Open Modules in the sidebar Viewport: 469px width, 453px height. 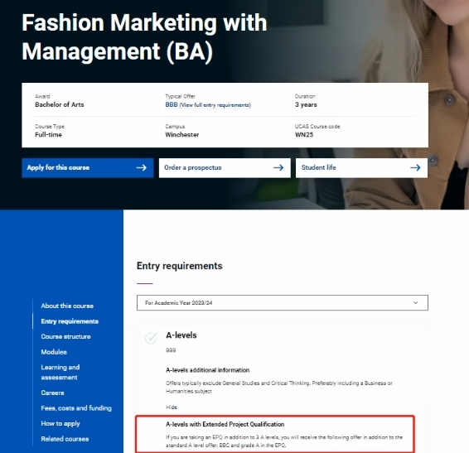pyautogui.click(x=54, y=352)
